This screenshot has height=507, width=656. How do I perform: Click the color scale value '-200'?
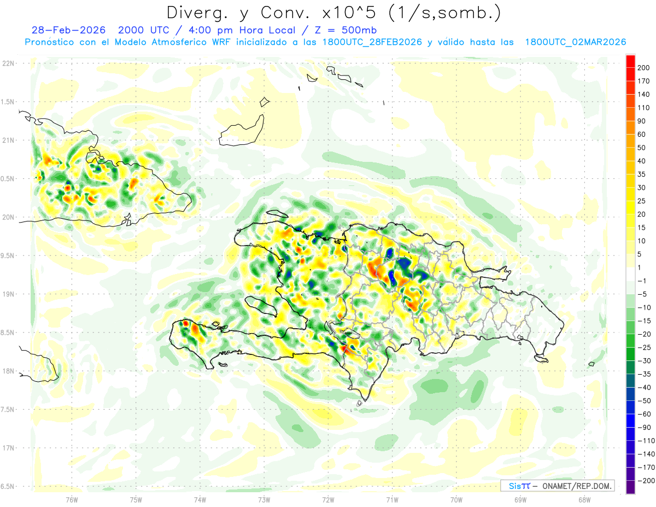tap(646, 481)
